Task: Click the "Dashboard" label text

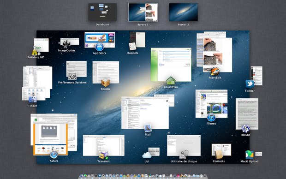Action: (102, 24)
